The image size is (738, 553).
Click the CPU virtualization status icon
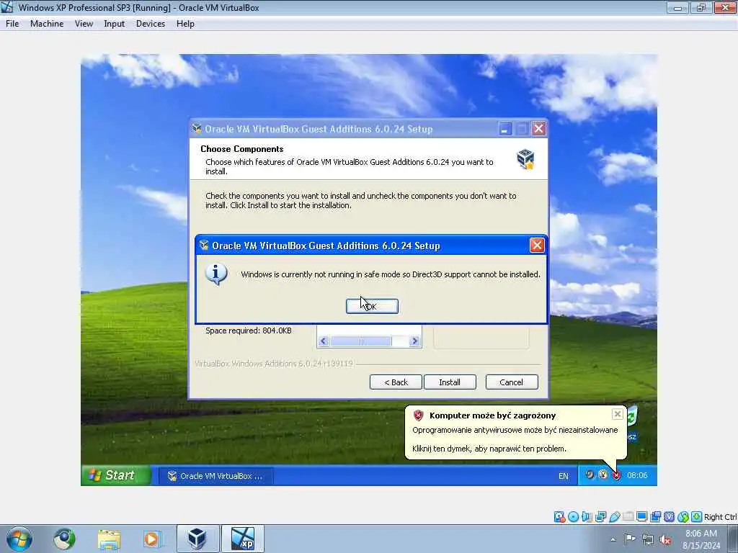(669, 517)
